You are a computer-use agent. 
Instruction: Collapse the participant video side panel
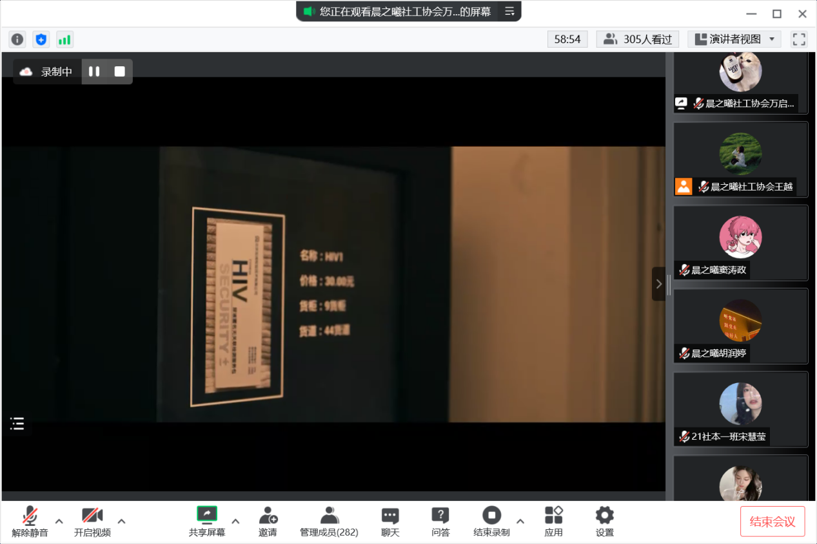click(658, 284)
